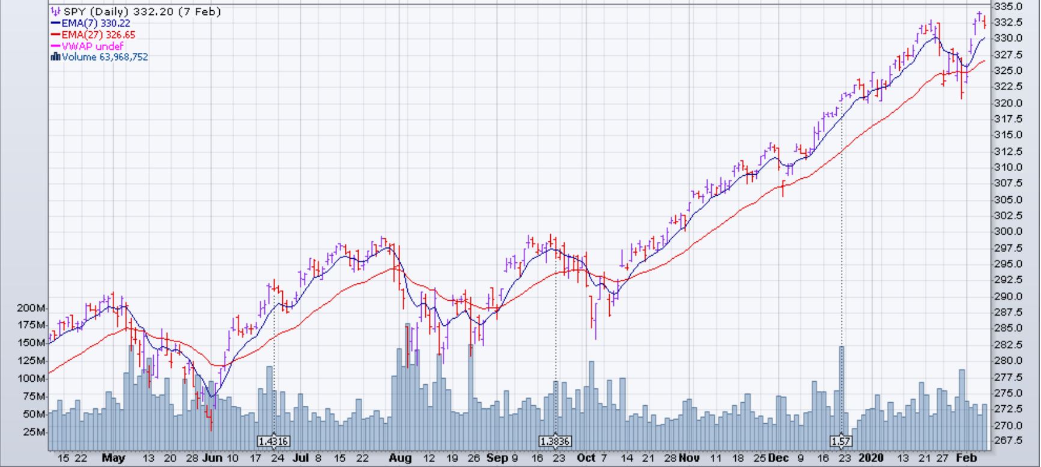
Task: Select the EMA(7) 330.22 legend label
Action: (96, 23)
